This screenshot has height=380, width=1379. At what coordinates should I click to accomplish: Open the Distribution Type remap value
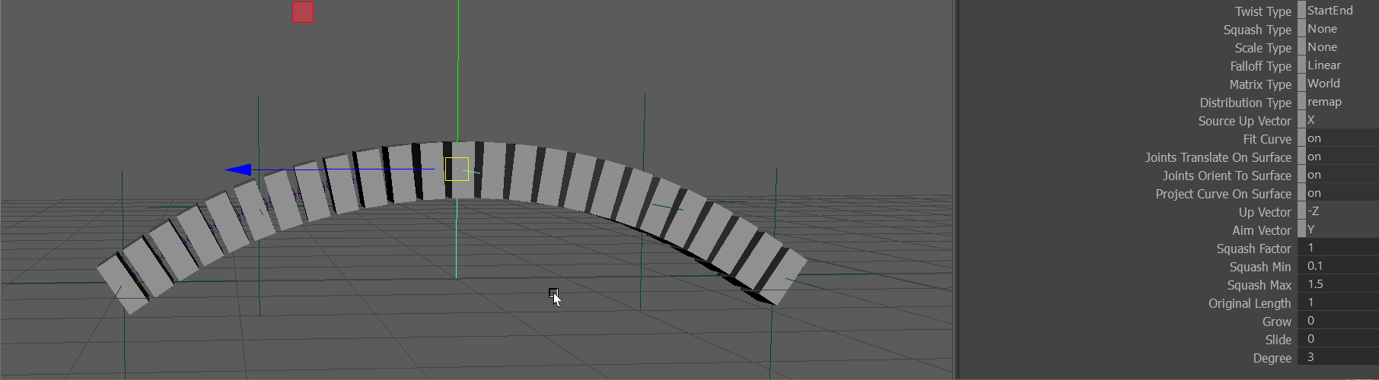[1339, 102]
